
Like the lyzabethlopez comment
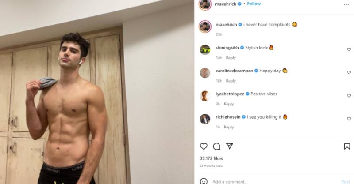(349, 95)
